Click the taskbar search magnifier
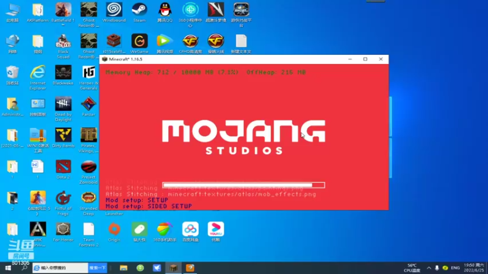Screen dimensions: 488x274 pyautogui.click(x=24, y=268)
